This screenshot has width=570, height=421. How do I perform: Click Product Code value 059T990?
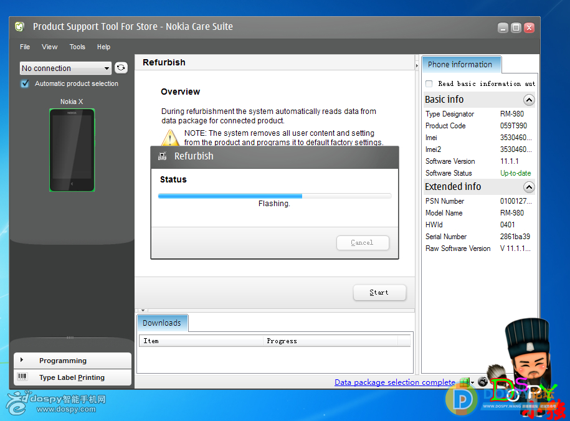(513, 126)
